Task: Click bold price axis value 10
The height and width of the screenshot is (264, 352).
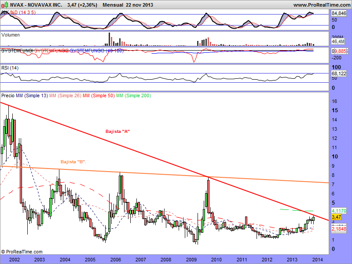Action: [x=335, y=157]
